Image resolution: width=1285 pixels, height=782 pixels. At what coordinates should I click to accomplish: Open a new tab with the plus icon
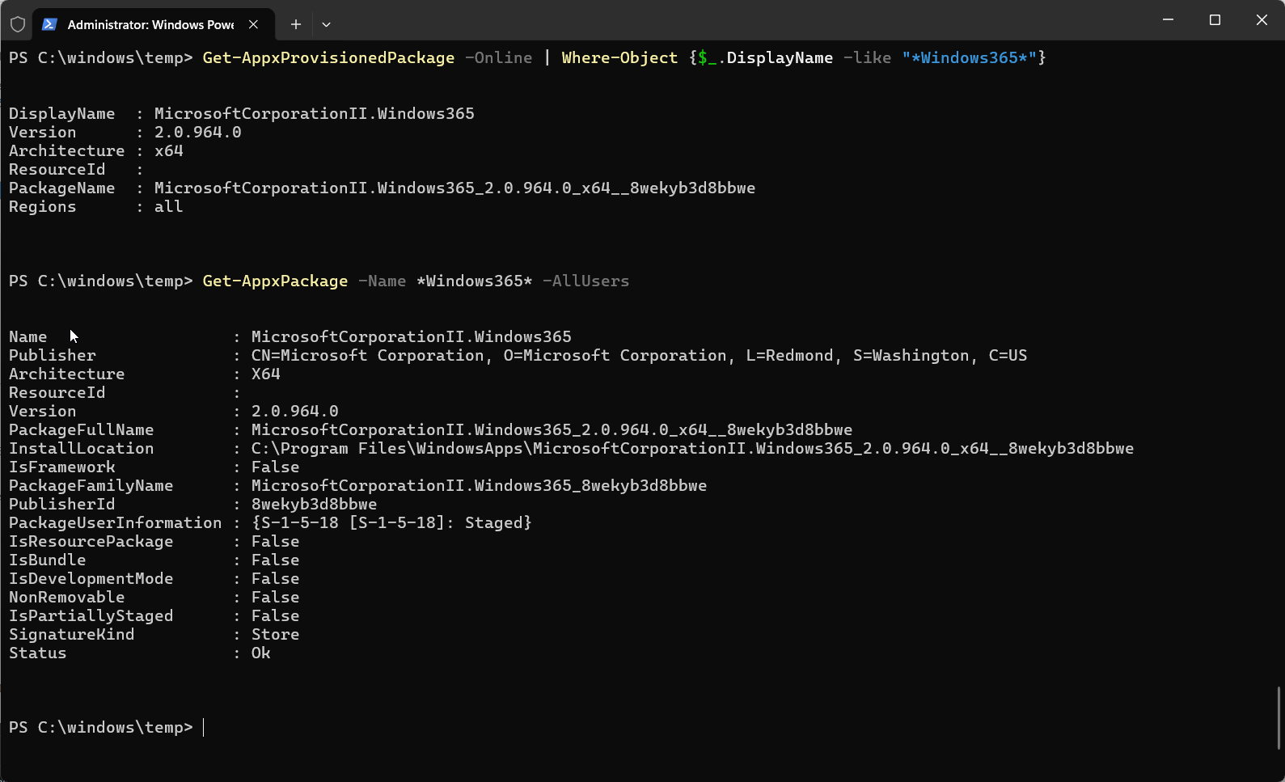(296, 24)
